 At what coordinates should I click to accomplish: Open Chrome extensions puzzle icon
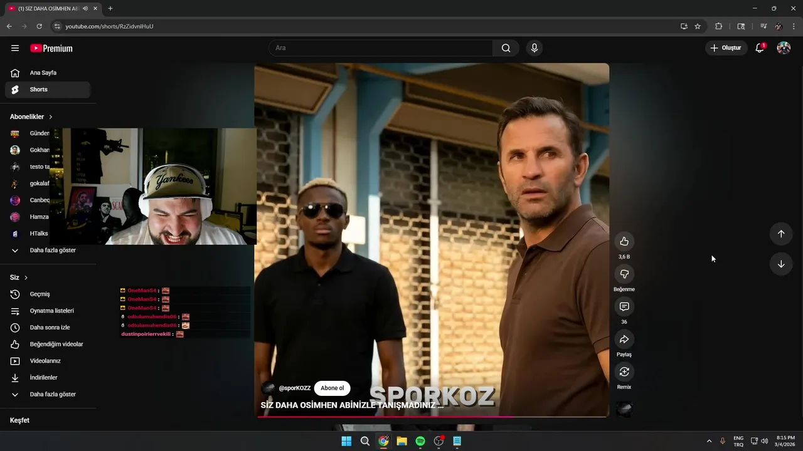719,26
